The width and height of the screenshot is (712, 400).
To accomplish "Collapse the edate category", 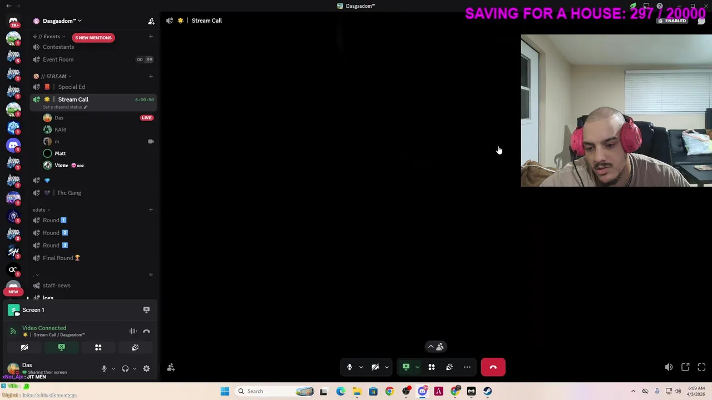I will 41,209.
